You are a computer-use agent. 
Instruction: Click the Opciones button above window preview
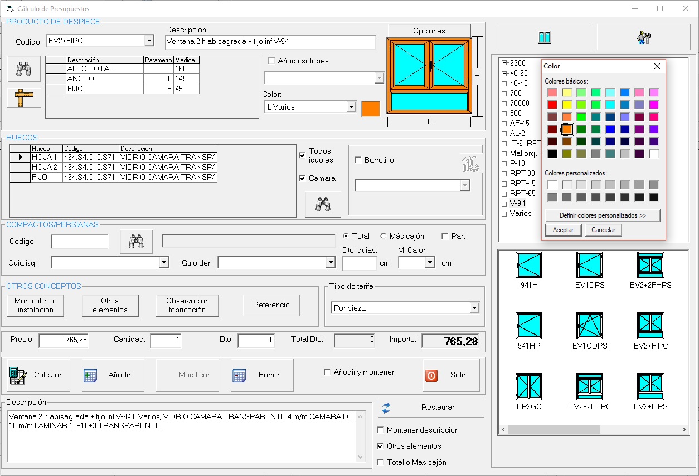pyautogui.click(x=429, y=31)
